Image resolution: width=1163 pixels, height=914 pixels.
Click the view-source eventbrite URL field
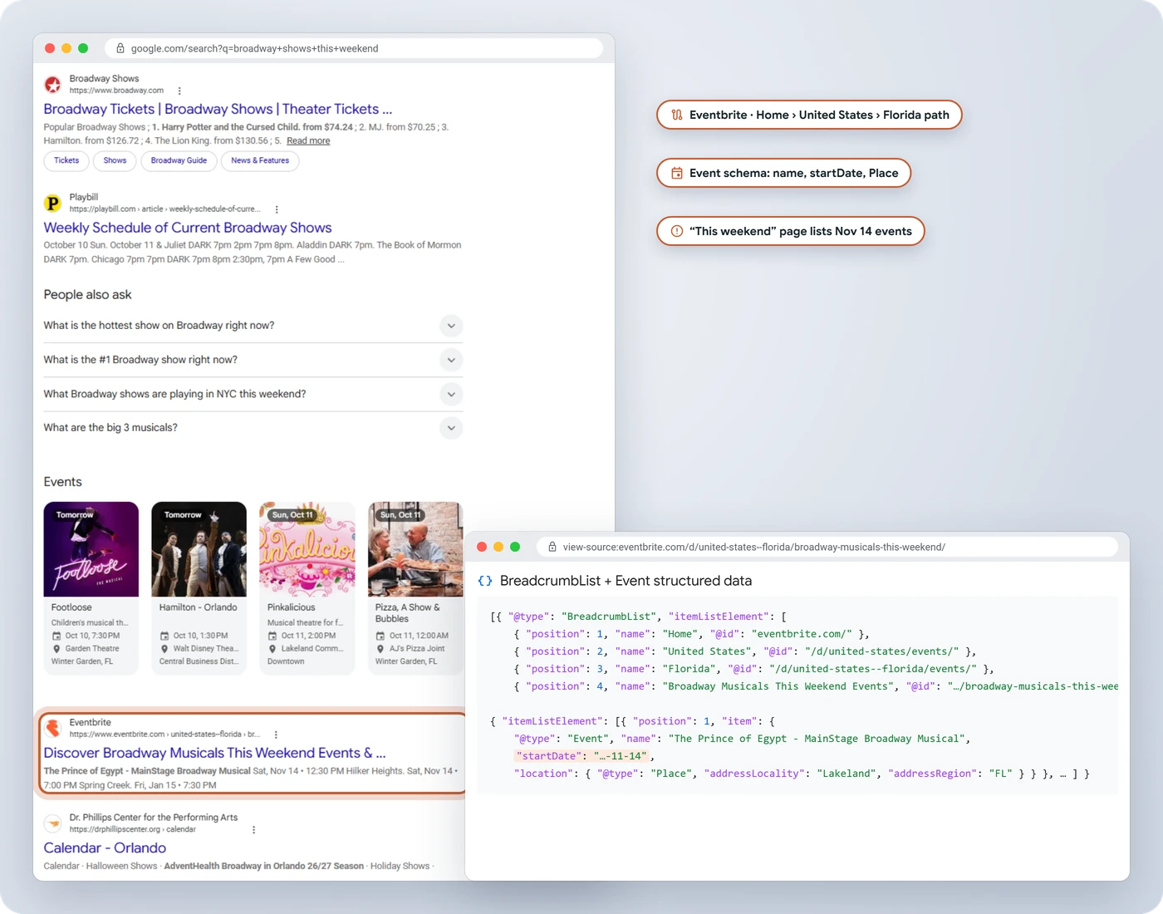click(x=827, y=547)
